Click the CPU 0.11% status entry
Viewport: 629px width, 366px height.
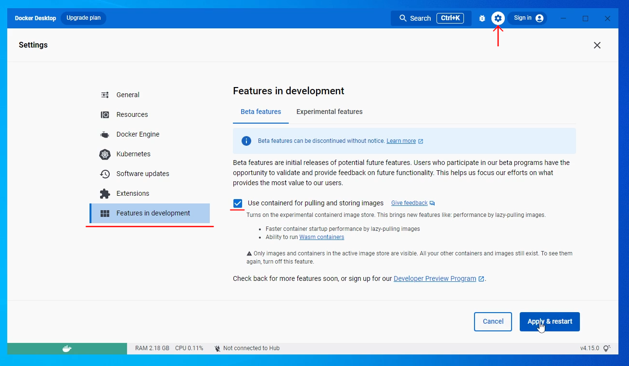tap(189, 348)
